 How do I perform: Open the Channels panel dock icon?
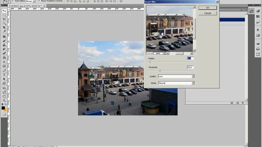(x=258, y=49)
